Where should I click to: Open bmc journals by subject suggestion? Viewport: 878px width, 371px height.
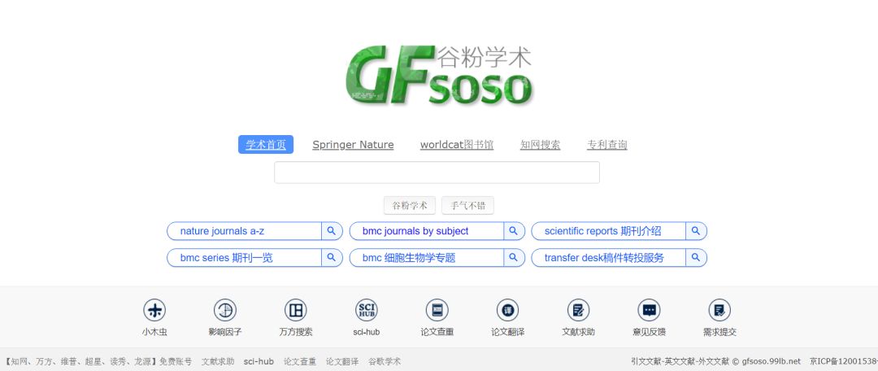click(415, 231)
